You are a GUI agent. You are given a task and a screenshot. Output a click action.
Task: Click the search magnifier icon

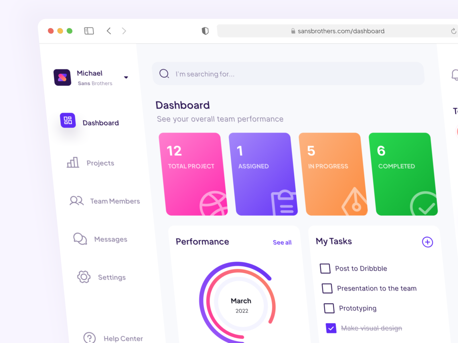click(164, 74)
